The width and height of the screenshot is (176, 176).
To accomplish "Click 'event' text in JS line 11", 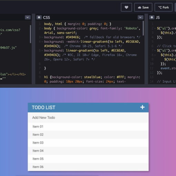I will pyautogui.click(x=165, y=68).
